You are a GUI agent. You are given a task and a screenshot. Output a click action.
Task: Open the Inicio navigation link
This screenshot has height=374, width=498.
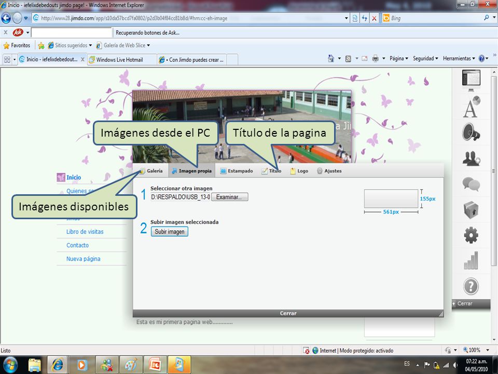(x=73, y=178)
